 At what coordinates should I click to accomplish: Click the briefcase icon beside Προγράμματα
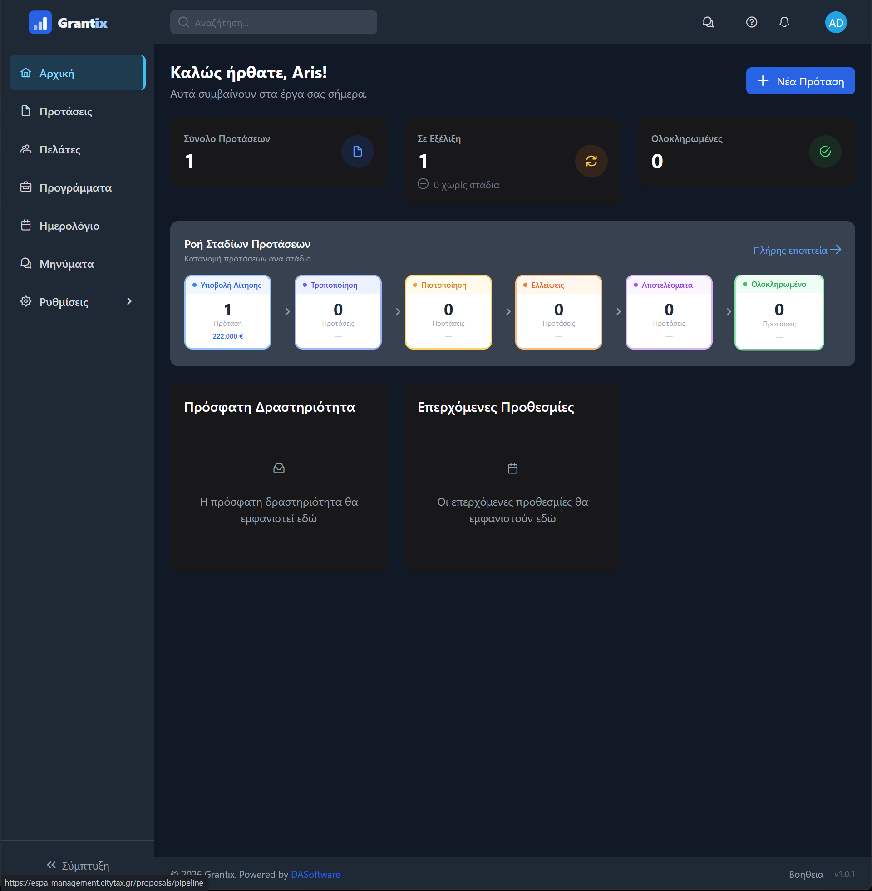tap(25, 187)
